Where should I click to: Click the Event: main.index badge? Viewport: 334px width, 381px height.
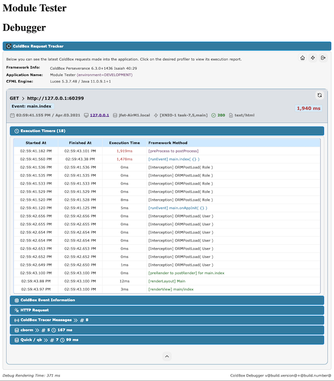(x=32, y=106)
